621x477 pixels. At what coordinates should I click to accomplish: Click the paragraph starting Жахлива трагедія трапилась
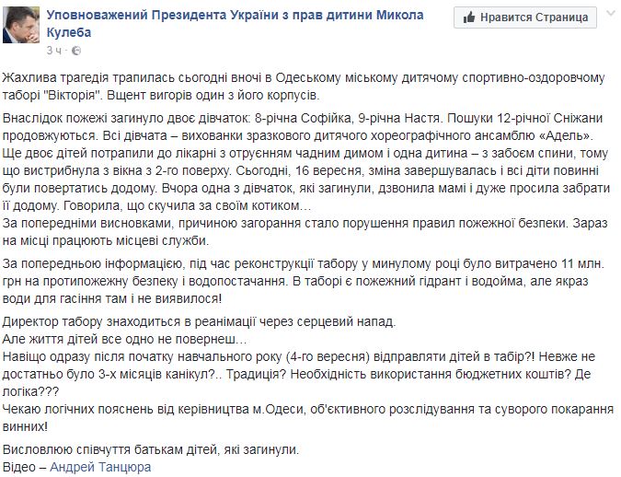(304, 87)
